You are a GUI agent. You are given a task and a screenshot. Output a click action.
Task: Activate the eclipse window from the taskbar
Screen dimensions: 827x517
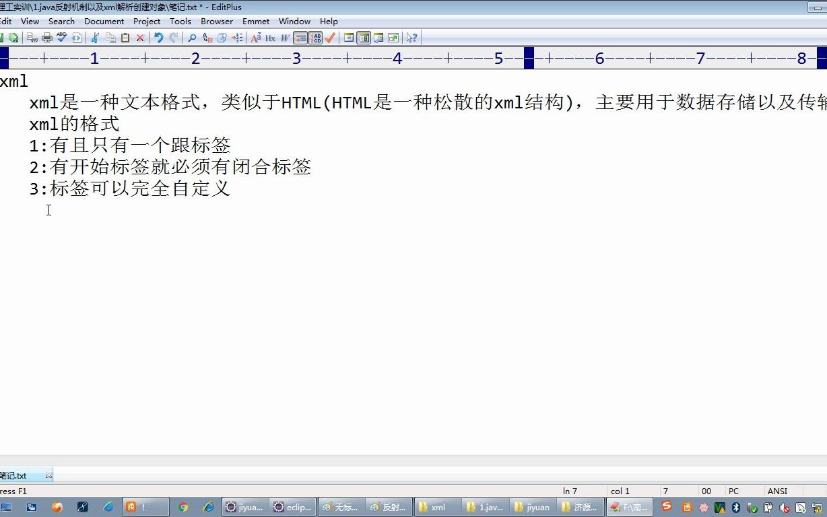[293, 506]
